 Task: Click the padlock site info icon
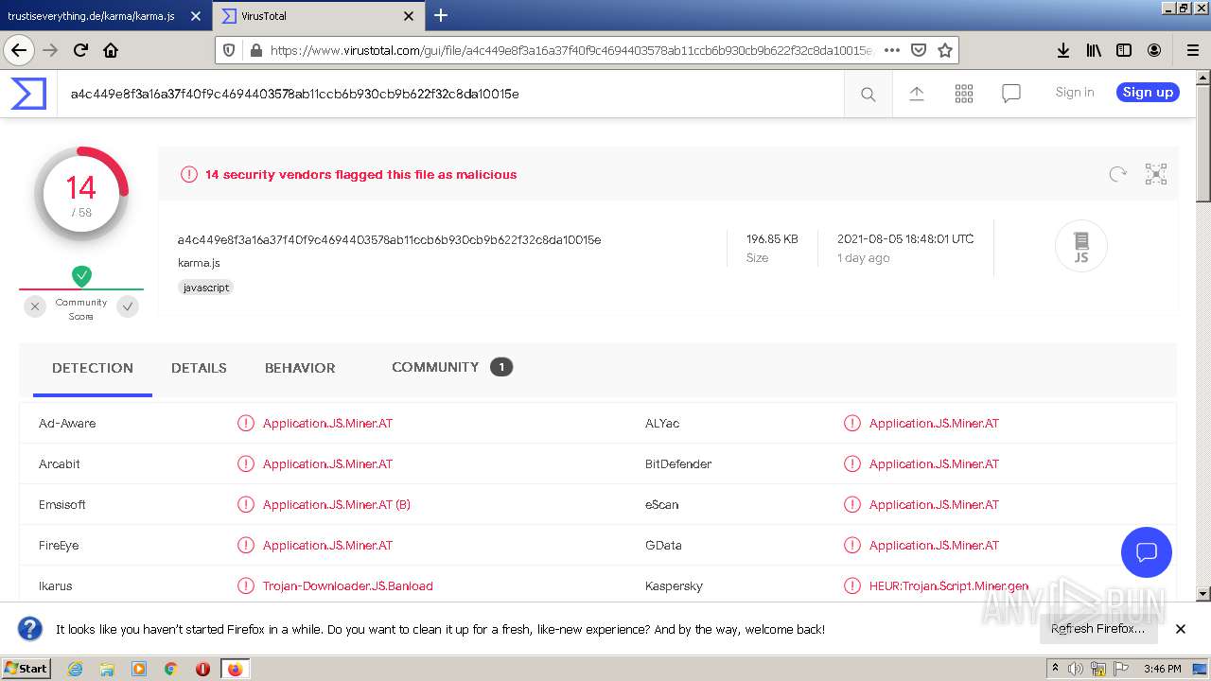(255, 50)
